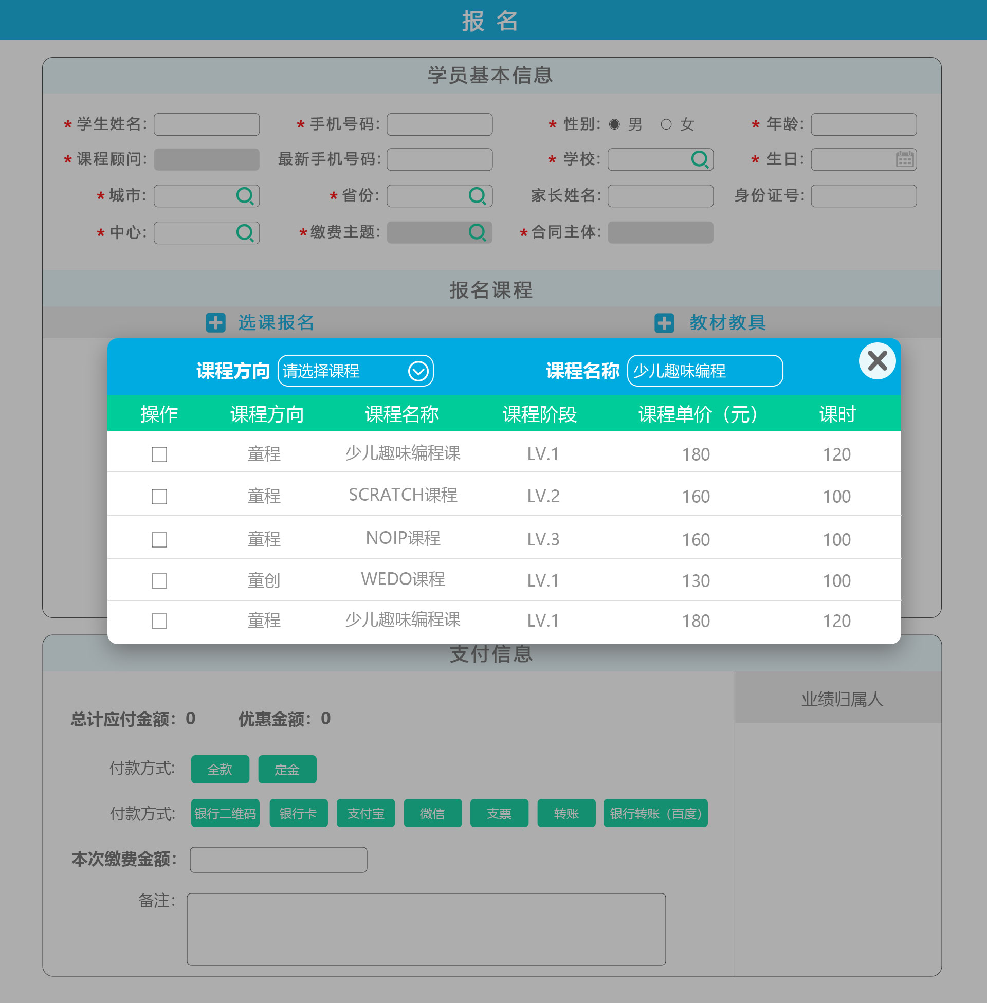Check the NOIP课程 row checkbox
Screen dimensions: 987x1003
coord(159,540)
